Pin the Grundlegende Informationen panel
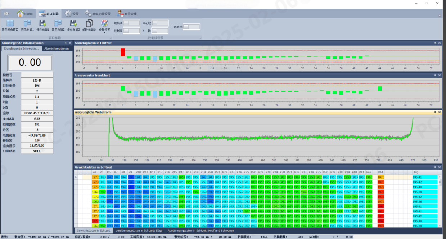Image resolution: width=446 pixels, height=239 pixels. 66,43
